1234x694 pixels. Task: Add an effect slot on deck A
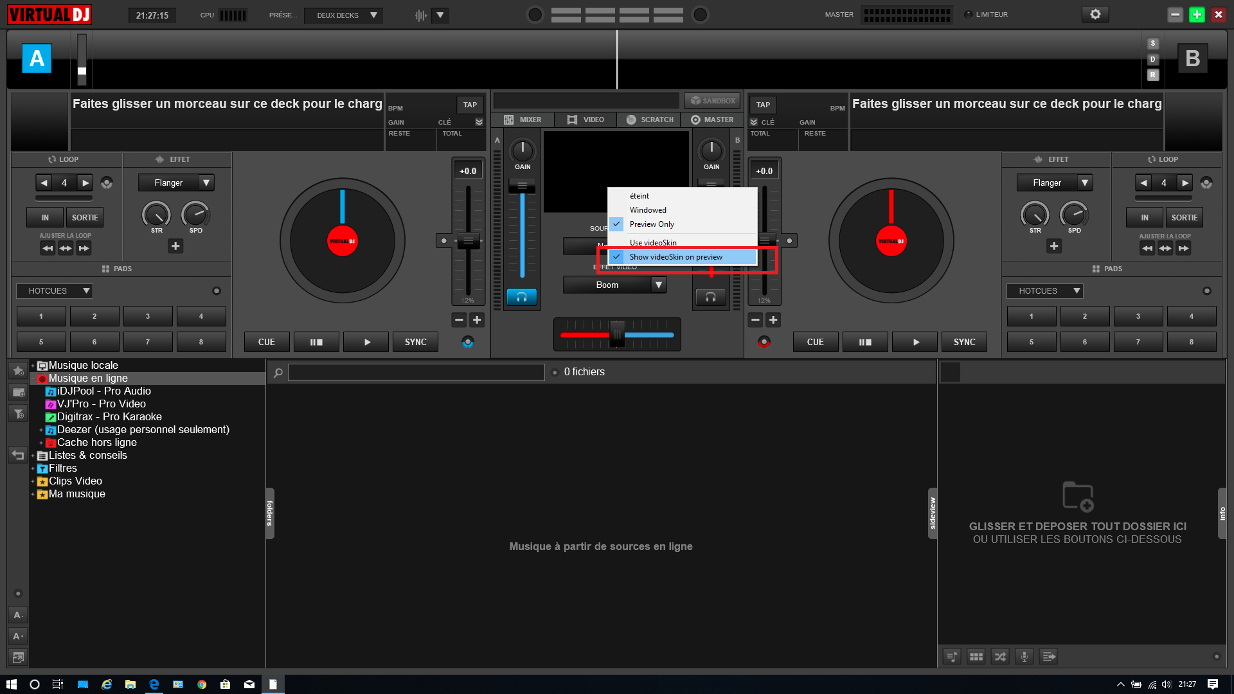pos(175,246)
